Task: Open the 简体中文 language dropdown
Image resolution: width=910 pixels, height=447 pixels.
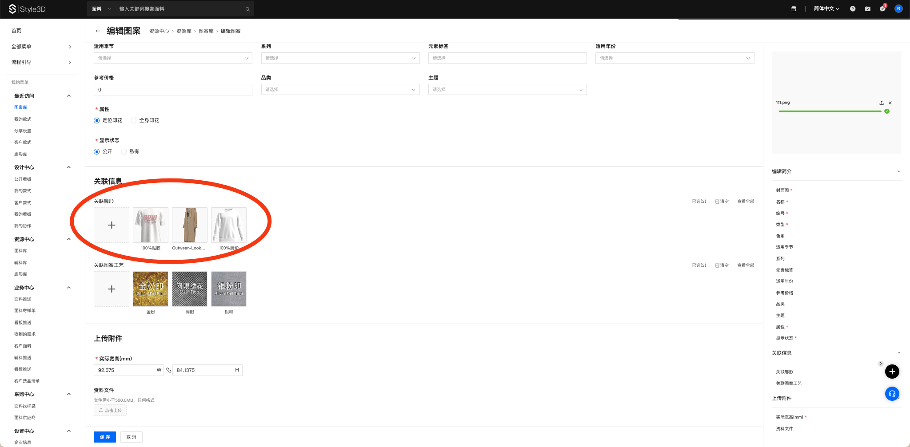Action: 826,9
